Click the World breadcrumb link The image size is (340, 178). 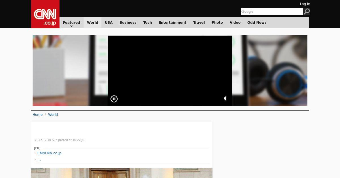point(53,115)
